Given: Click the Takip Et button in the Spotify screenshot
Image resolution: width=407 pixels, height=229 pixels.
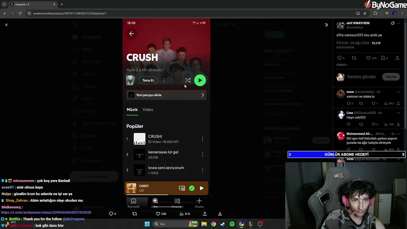Looking at the screenshot, I should (x=148, y=80).
